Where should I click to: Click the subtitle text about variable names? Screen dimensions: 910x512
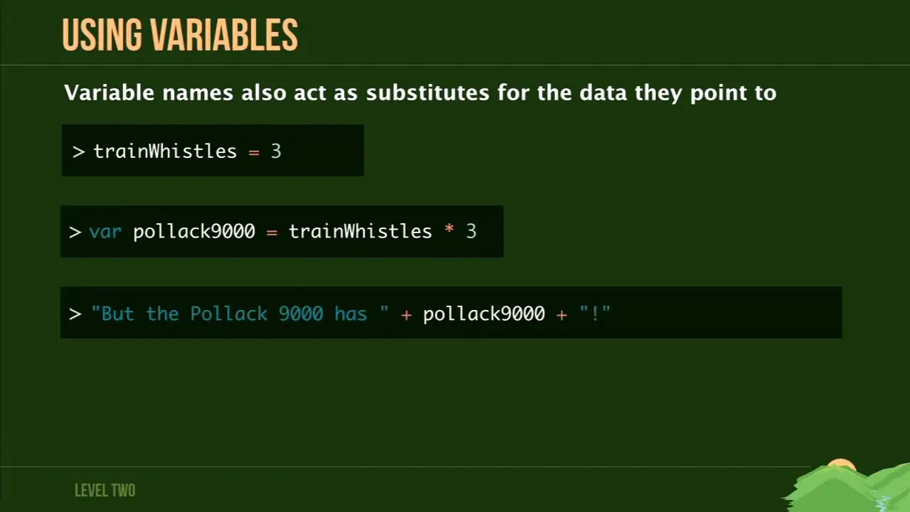[x=420, y=93]
